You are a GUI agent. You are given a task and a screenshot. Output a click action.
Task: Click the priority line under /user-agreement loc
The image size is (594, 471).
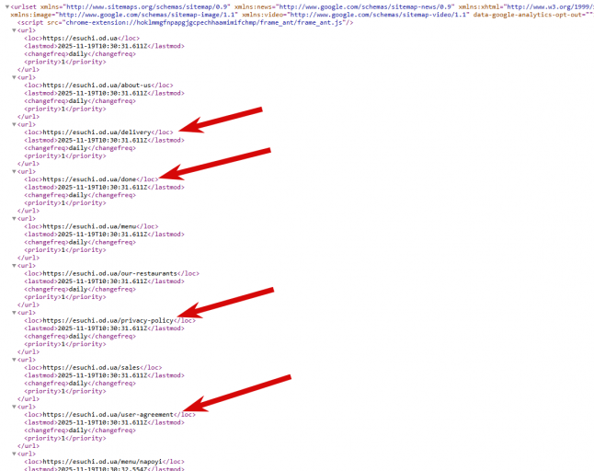click(65, 439)
